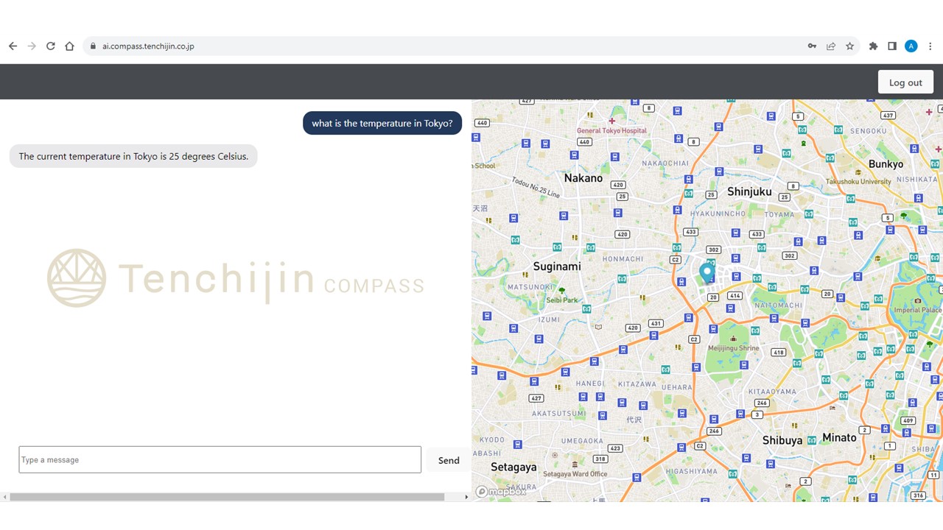Click the share page icon in address bar

(831, 46)
